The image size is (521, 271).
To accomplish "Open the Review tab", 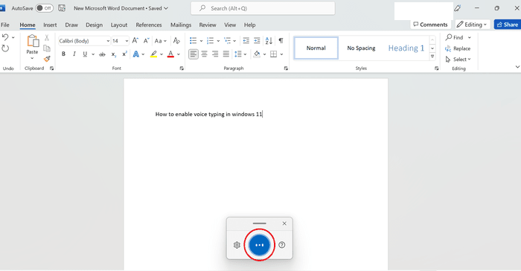I will (208, 25).
